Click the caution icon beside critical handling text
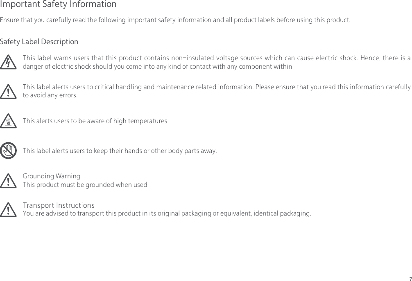This screenshot has width=412, height=281. point(8,92)
